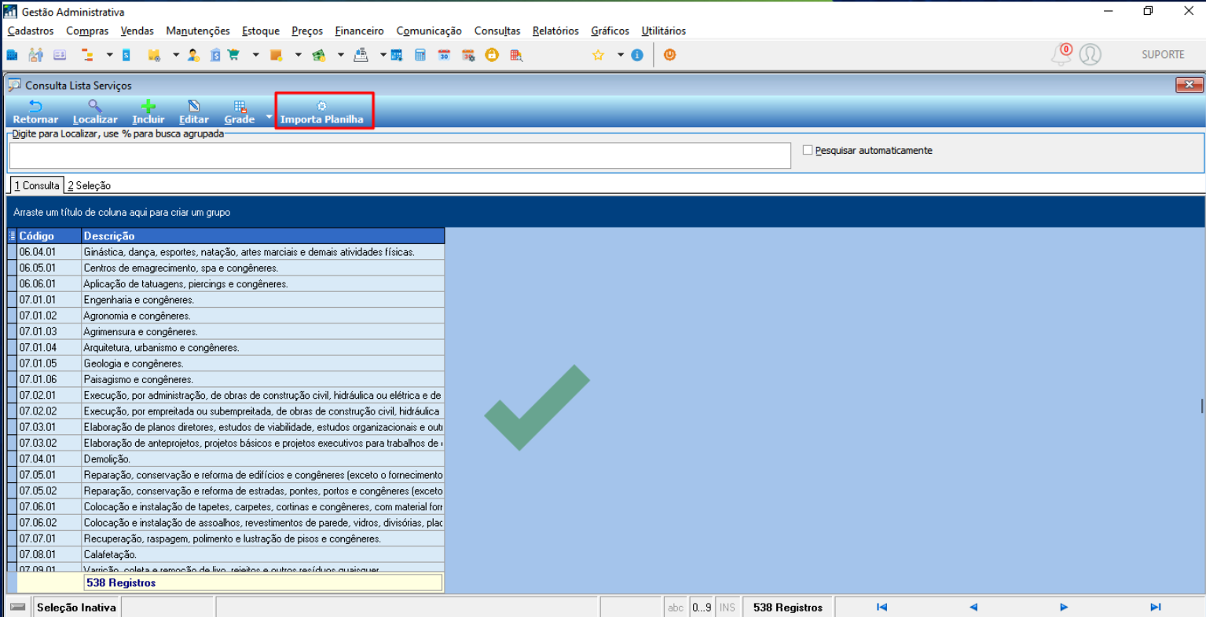
Task: Go to last record navigation button
Action: click(1155, 607)
